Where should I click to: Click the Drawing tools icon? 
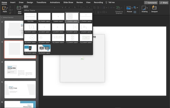(x=145, y=8)
